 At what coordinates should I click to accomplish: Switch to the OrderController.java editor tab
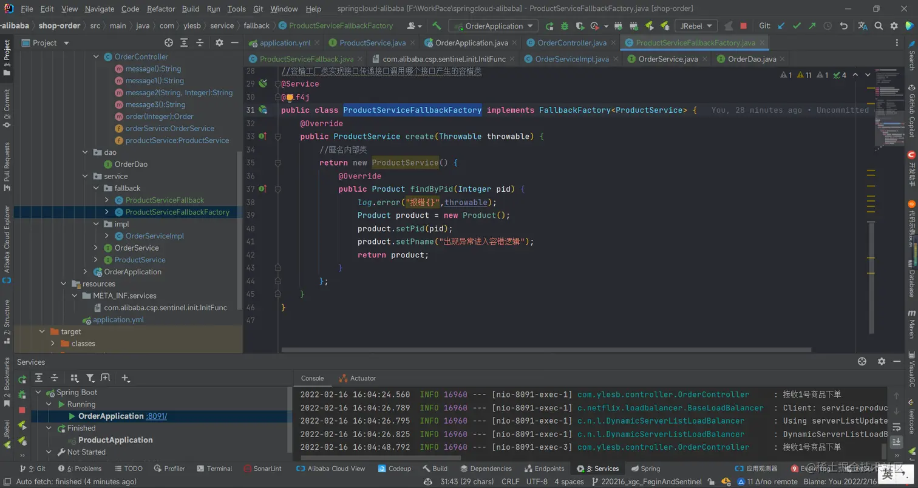571,43
